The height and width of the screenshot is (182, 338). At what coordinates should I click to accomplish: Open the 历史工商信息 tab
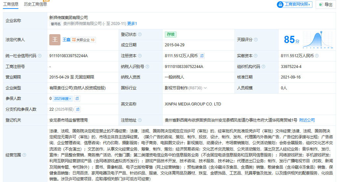[35, 4]
